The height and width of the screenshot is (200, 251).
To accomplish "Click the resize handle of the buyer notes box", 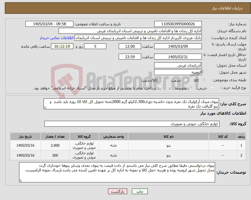I will tap(21, 181).
